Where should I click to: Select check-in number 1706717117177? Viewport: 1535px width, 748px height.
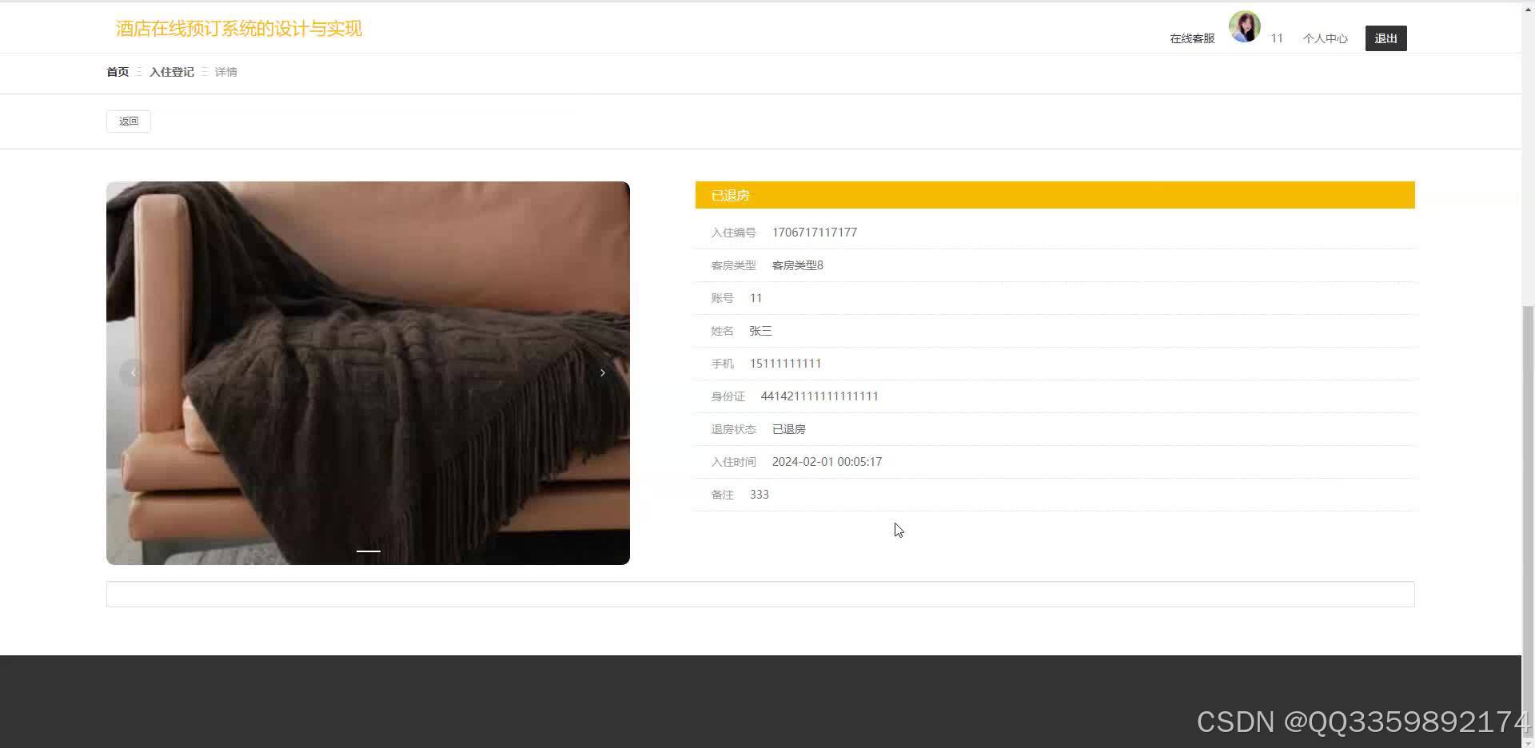[x=815, y=233]
